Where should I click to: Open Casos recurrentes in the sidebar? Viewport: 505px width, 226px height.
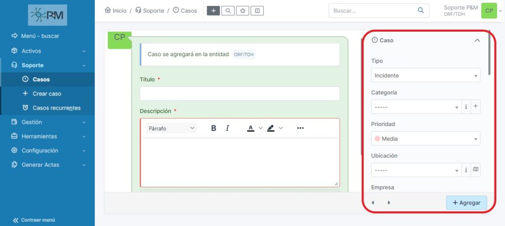(x=56, y=108)
